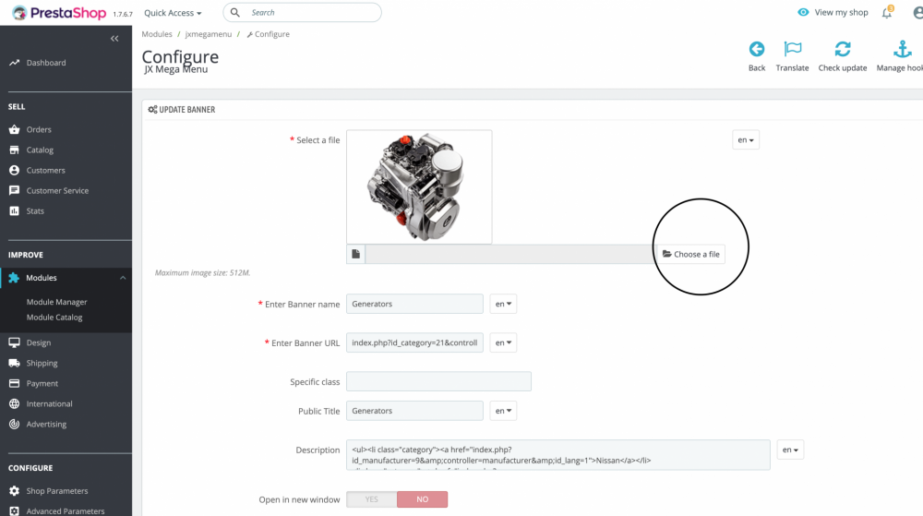
Task: Set Open in new window to NO
Action: (x=422, y=499)
